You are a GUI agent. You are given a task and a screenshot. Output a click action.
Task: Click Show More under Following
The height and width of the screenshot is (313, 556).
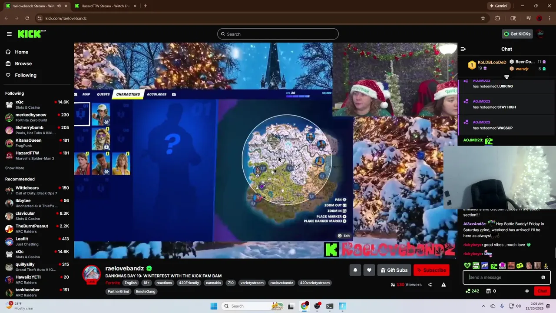coord(15,168)
